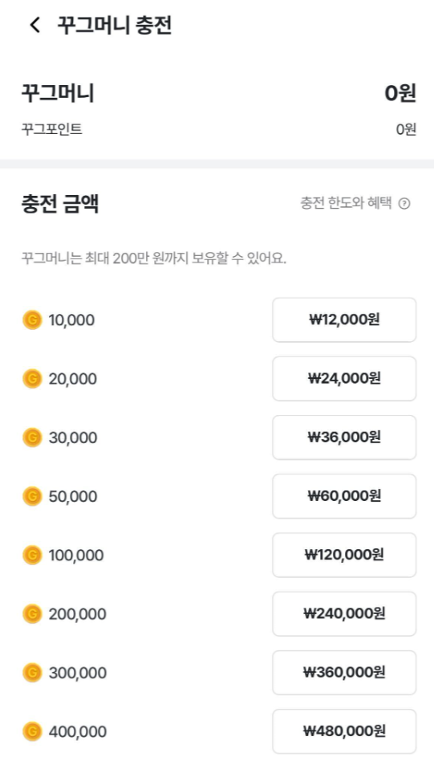Image resolution: width=434 pixels, height=761 pixels.
Task: Buy the ₩240,000원 package
Action: click(x=344, y=613)
